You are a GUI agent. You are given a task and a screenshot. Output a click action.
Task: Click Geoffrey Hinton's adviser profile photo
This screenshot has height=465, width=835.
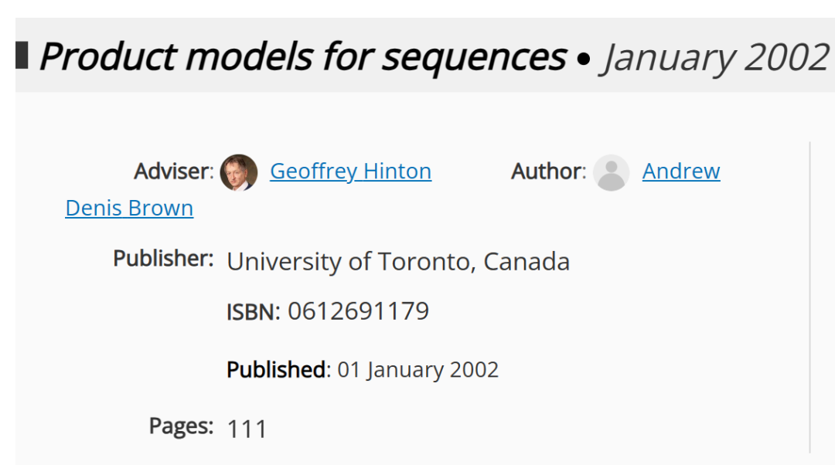coord(239,172)
